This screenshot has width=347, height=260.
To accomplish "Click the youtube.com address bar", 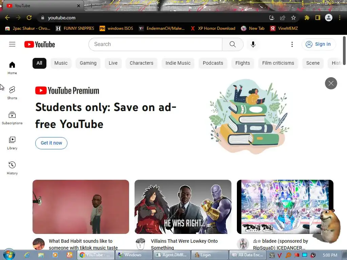I will (x=153, y=18).
